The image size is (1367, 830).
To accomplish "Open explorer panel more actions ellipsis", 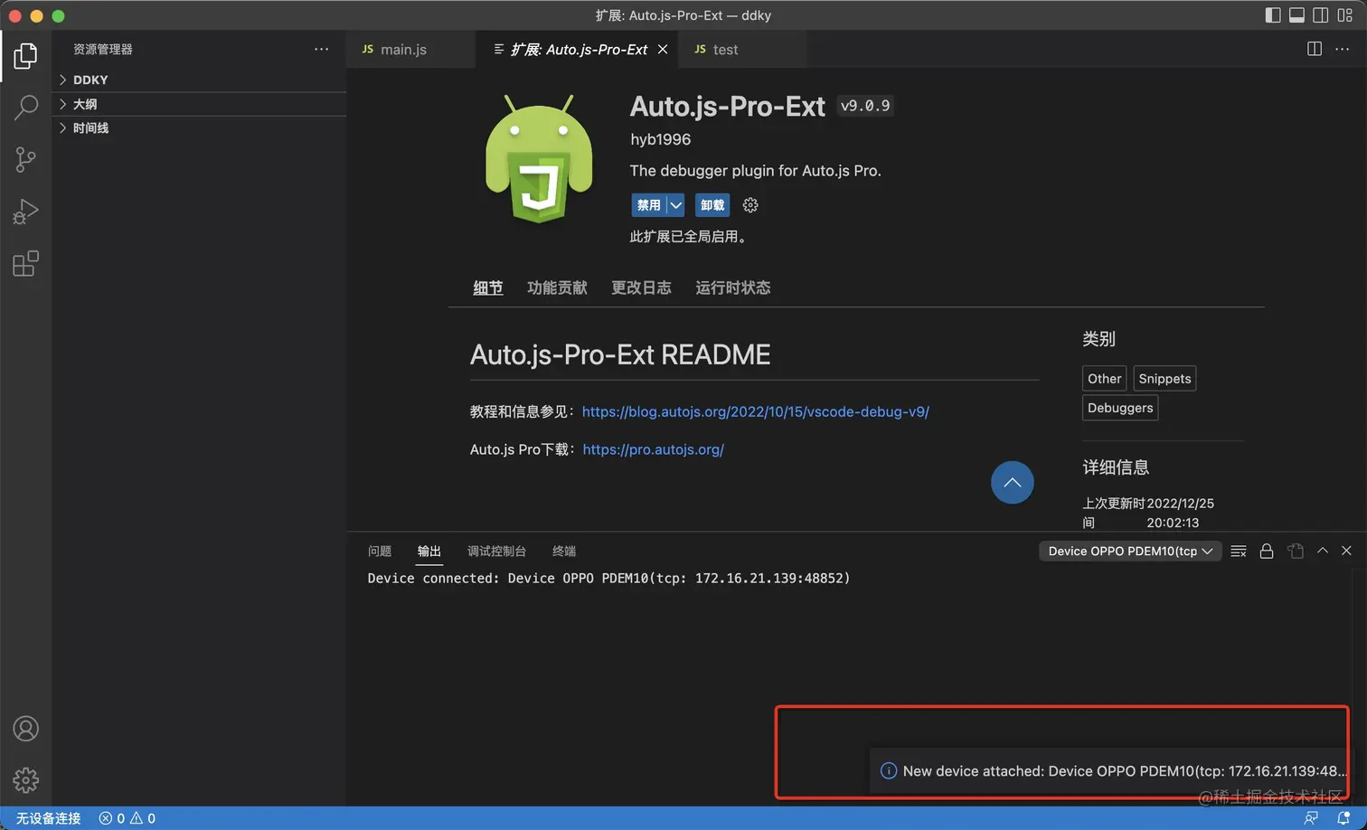I will click(x=321, y=50).
